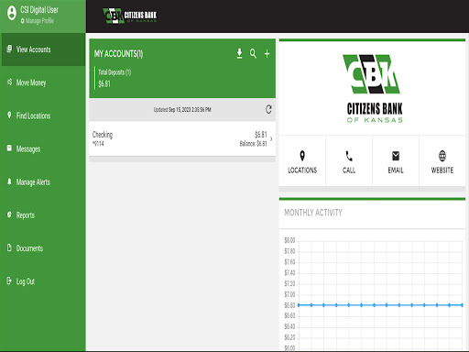Click the CSI Digital User avatar icon
Image resolution: width=469 pixels, height=352 pixels.
(12, 13)
